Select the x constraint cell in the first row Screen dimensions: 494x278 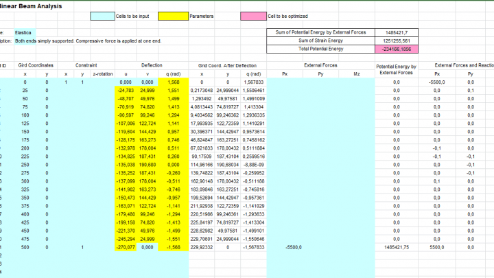coord(66,82)
